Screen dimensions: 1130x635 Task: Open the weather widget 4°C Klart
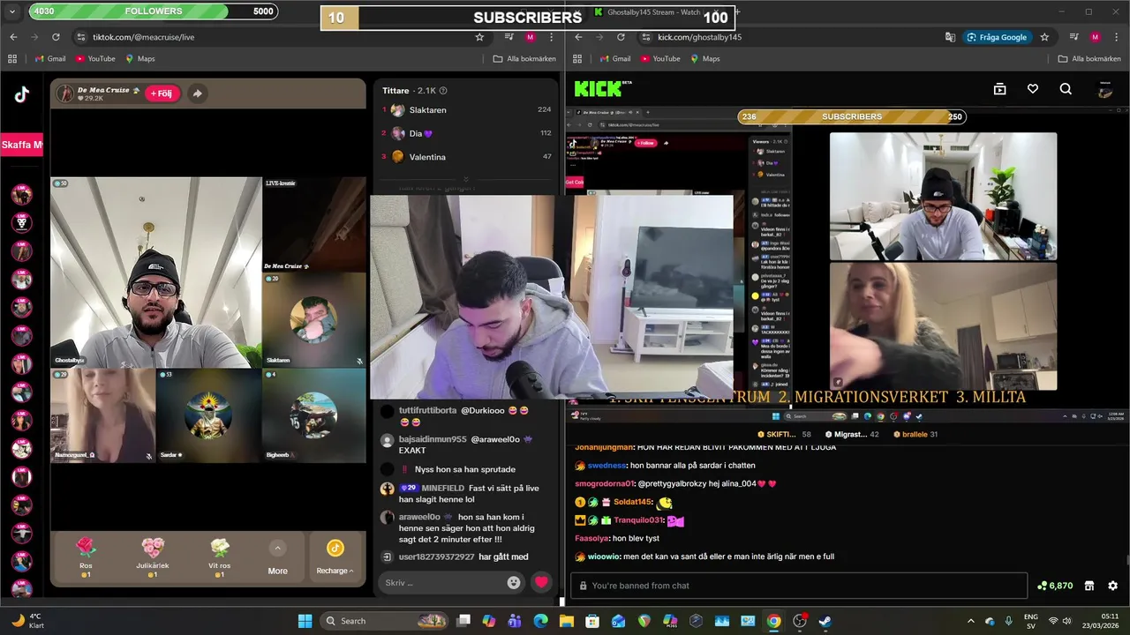pyautogui.click(x=28, y=621)
